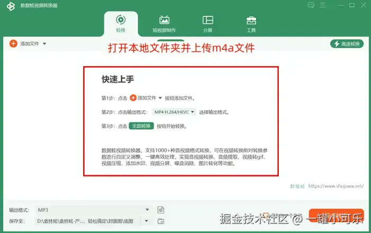Expand the save path dropdown arrow
The image size is (371, 233).
146,221
